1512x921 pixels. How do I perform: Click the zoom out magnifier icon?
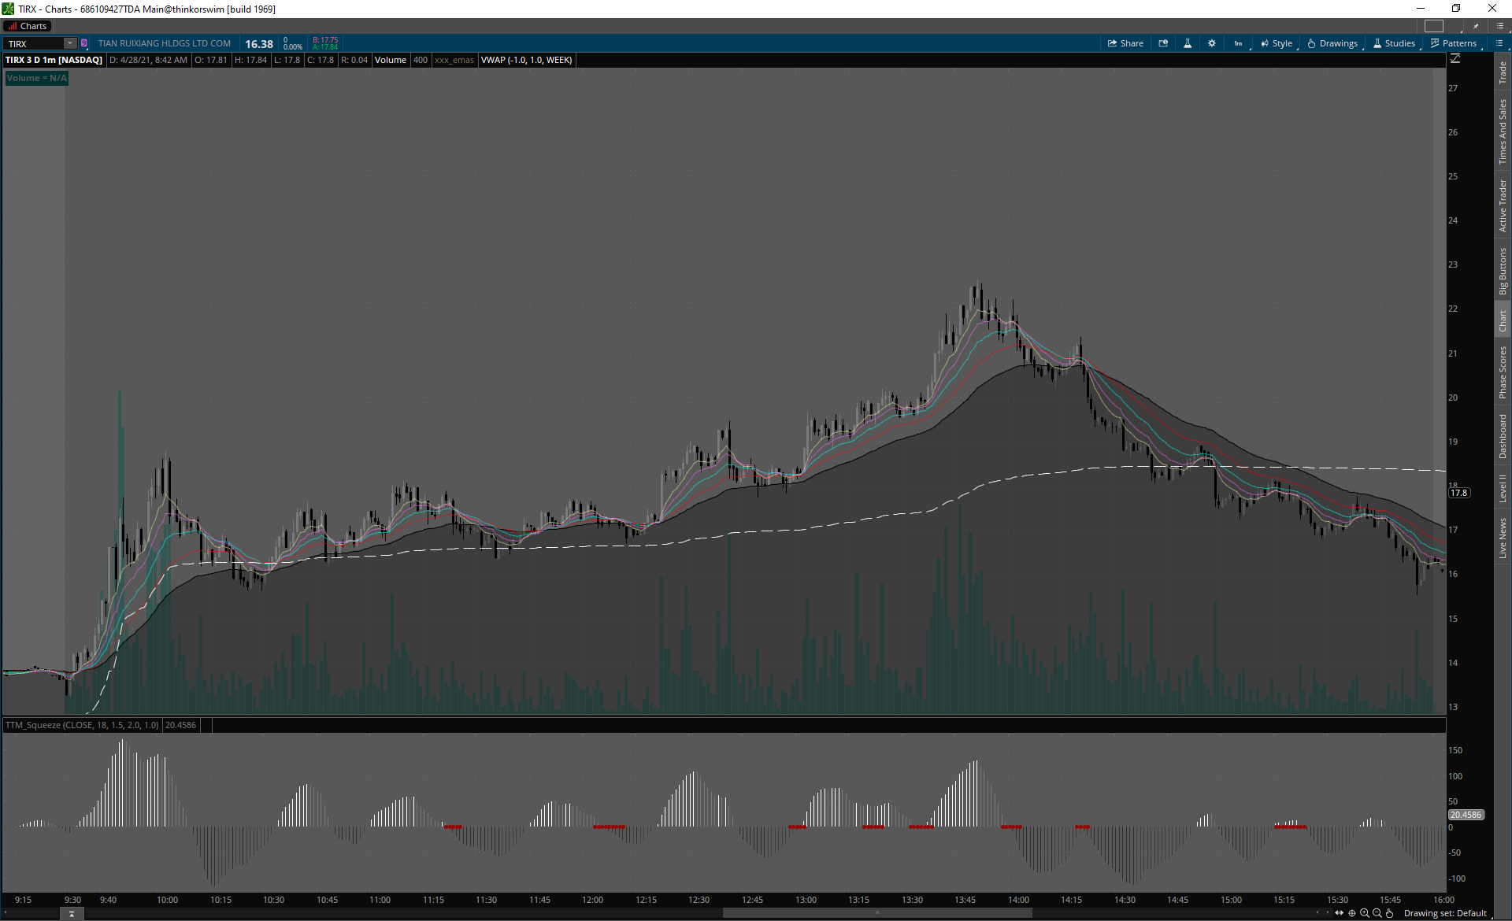point(1377,913)
